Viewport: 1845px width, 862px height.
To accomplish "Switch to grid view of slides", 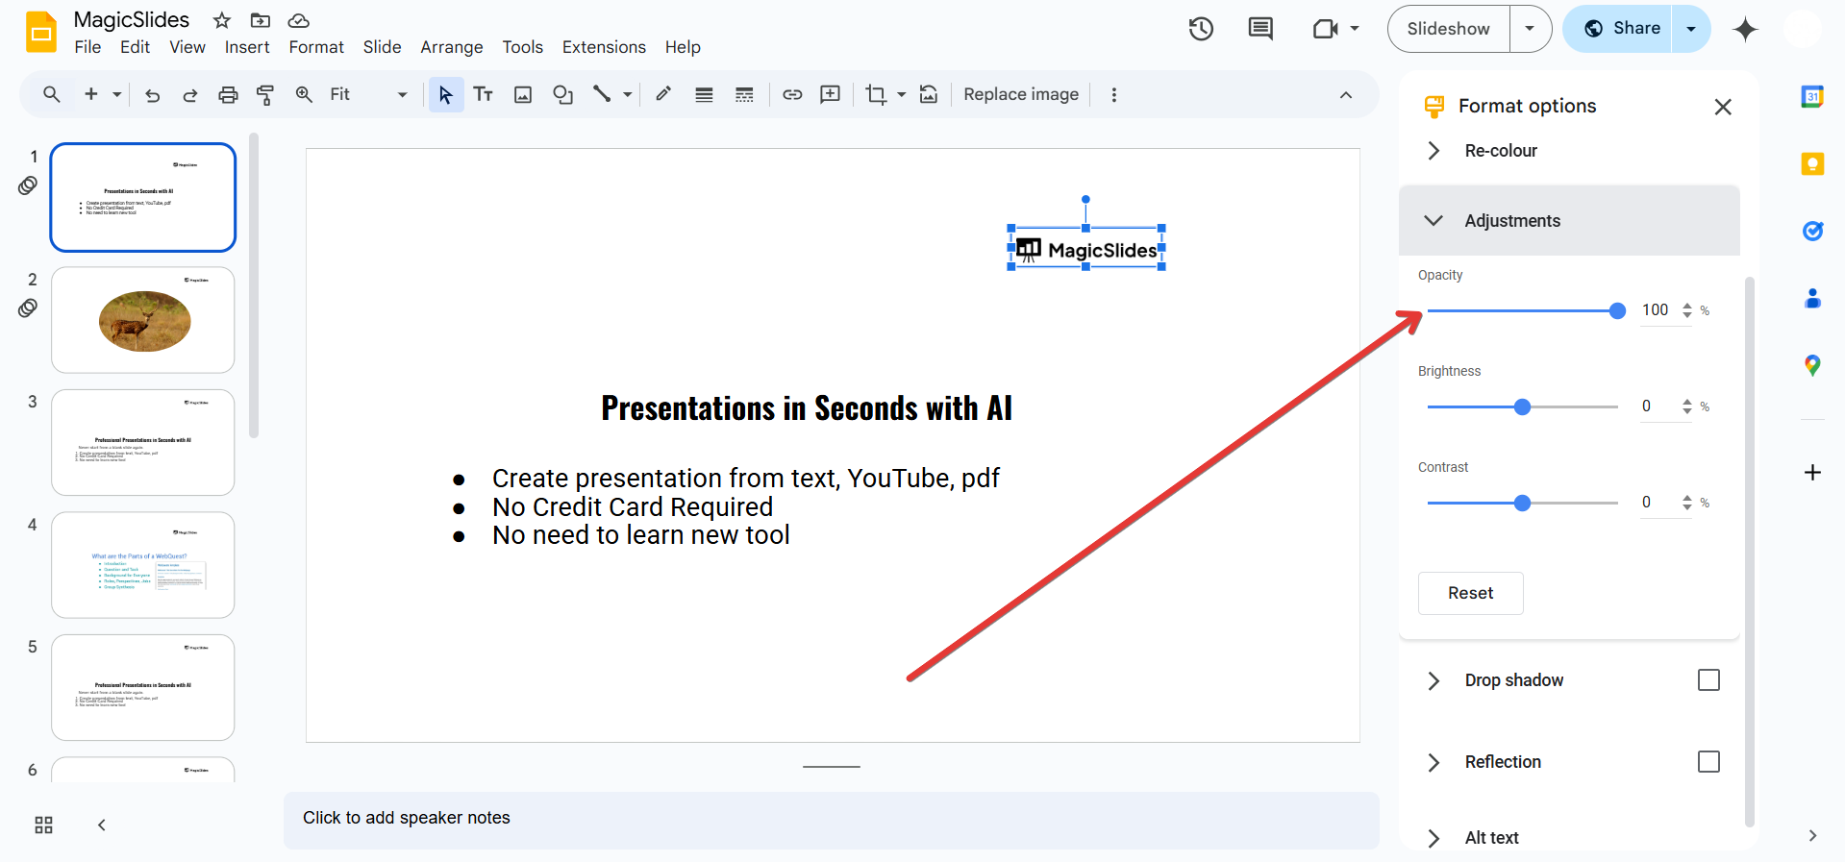I will 43,825.
